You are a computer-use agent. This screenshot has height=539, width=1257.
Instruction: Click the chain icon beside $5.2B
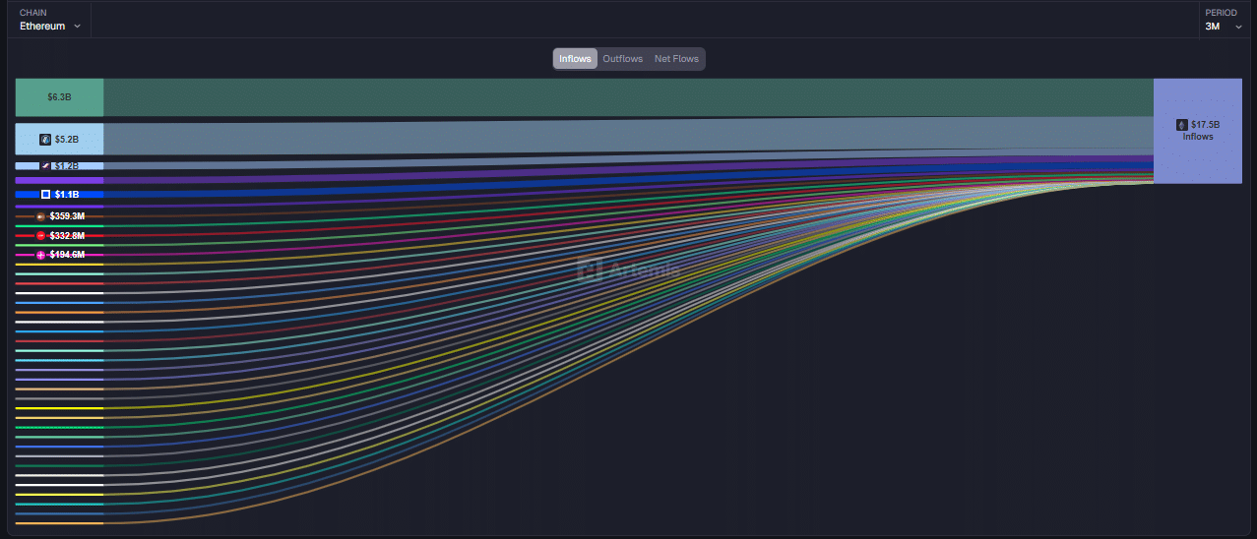click(45, 140)
